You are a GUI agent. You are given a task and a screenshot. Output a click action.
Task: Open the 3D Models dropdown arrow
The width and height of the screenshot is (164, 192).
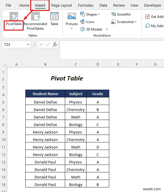[x=107, y=29]
